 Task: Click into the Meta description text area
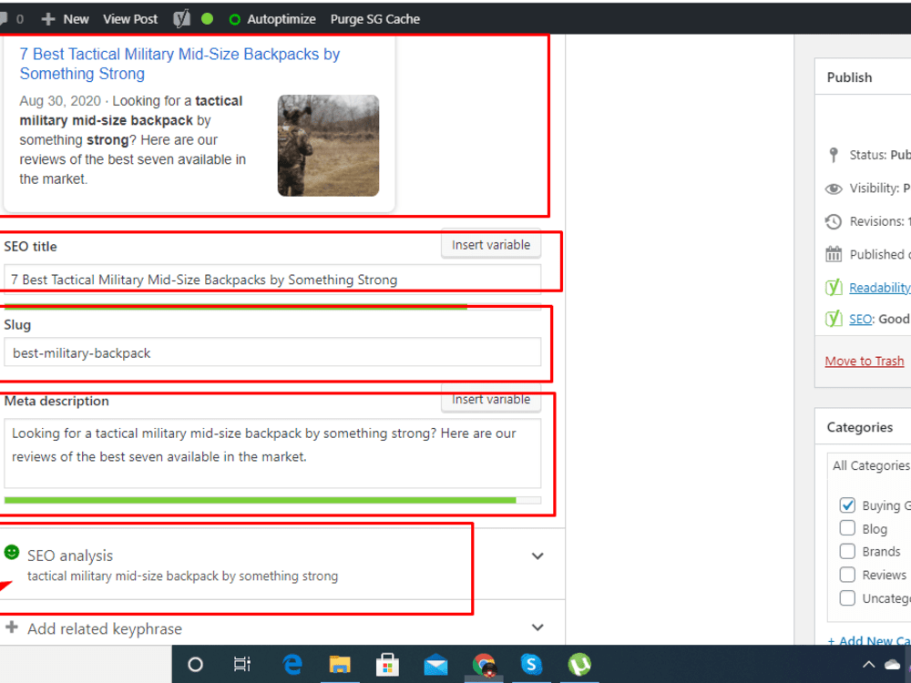click(x=272, y=454)
